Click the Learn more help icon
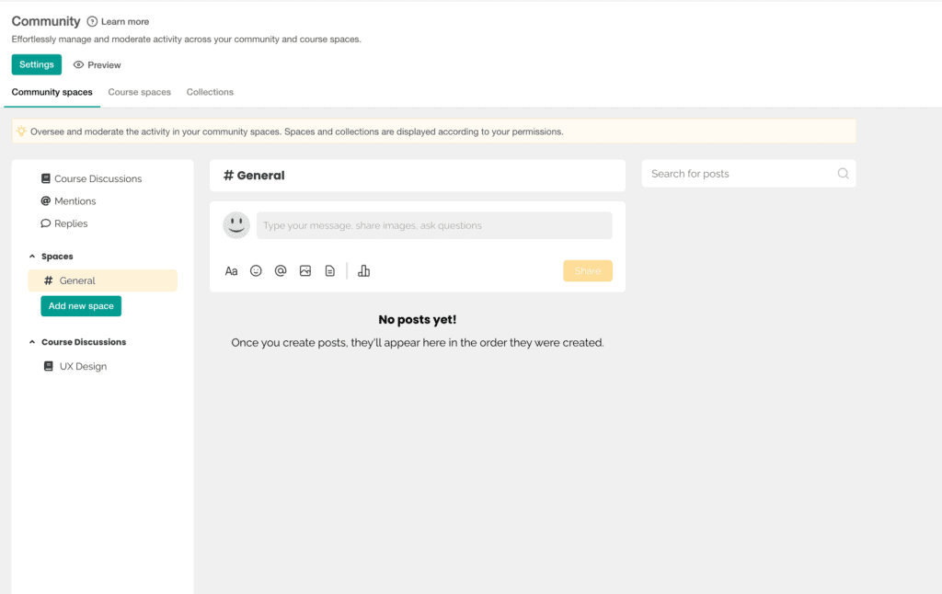This screenshot has width=942, height=594. click(x=92, y=21)
